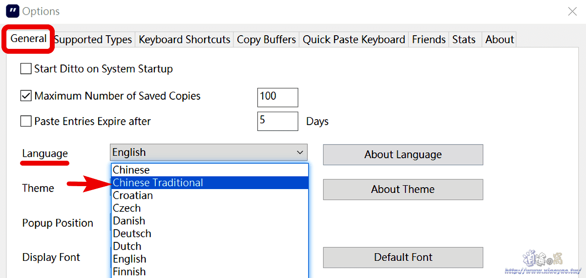View the Stats tab

coord(463,40)
